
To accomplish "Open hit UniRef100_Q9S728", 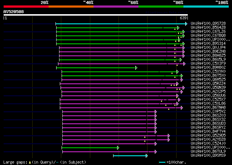I will coord(208,24).
